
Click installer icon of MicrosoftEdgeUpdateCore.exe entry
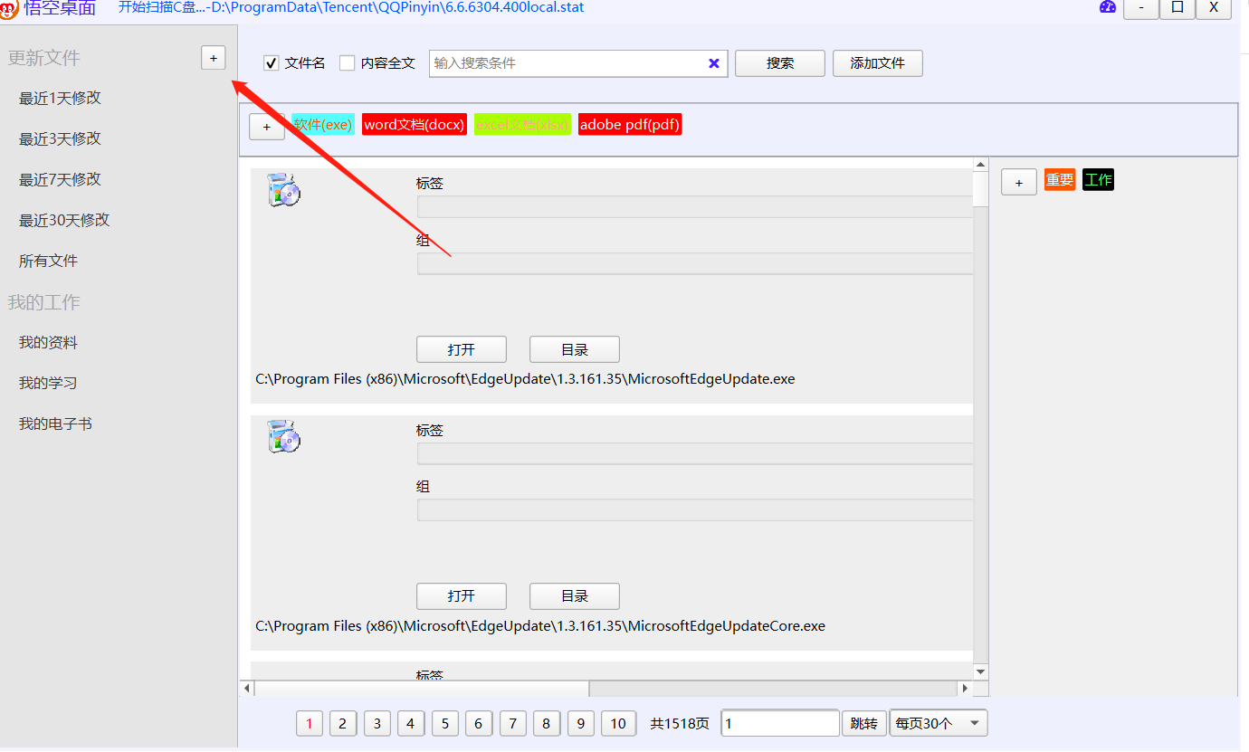click(x=283, y=437)
